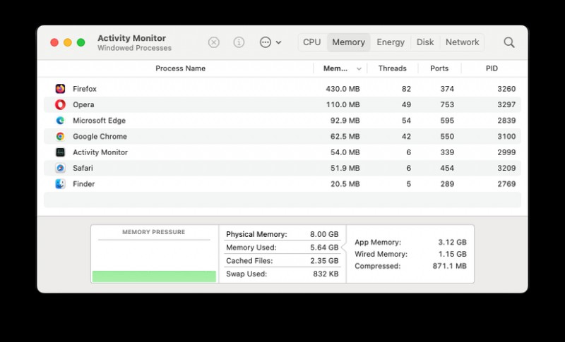The image size is (565, 342).
Task: Switch to the Energy tab
Action: [391, 42]
